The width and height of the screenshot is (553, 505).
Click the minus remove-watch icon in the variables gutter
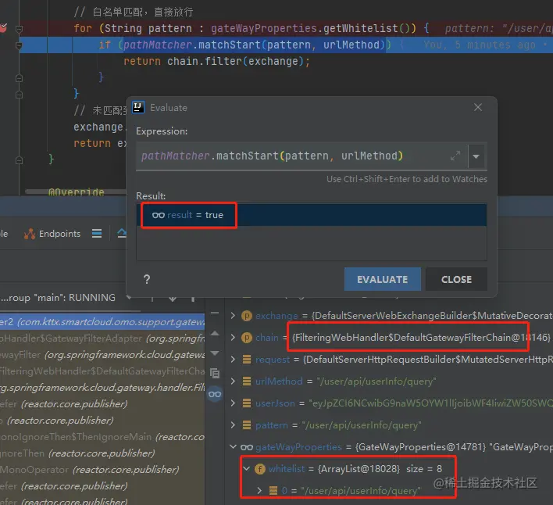[215, 313]
